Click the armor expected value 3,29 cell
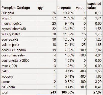Image resolution: width=103 pixels, height=95 pixels. click(x=94, y=82)
